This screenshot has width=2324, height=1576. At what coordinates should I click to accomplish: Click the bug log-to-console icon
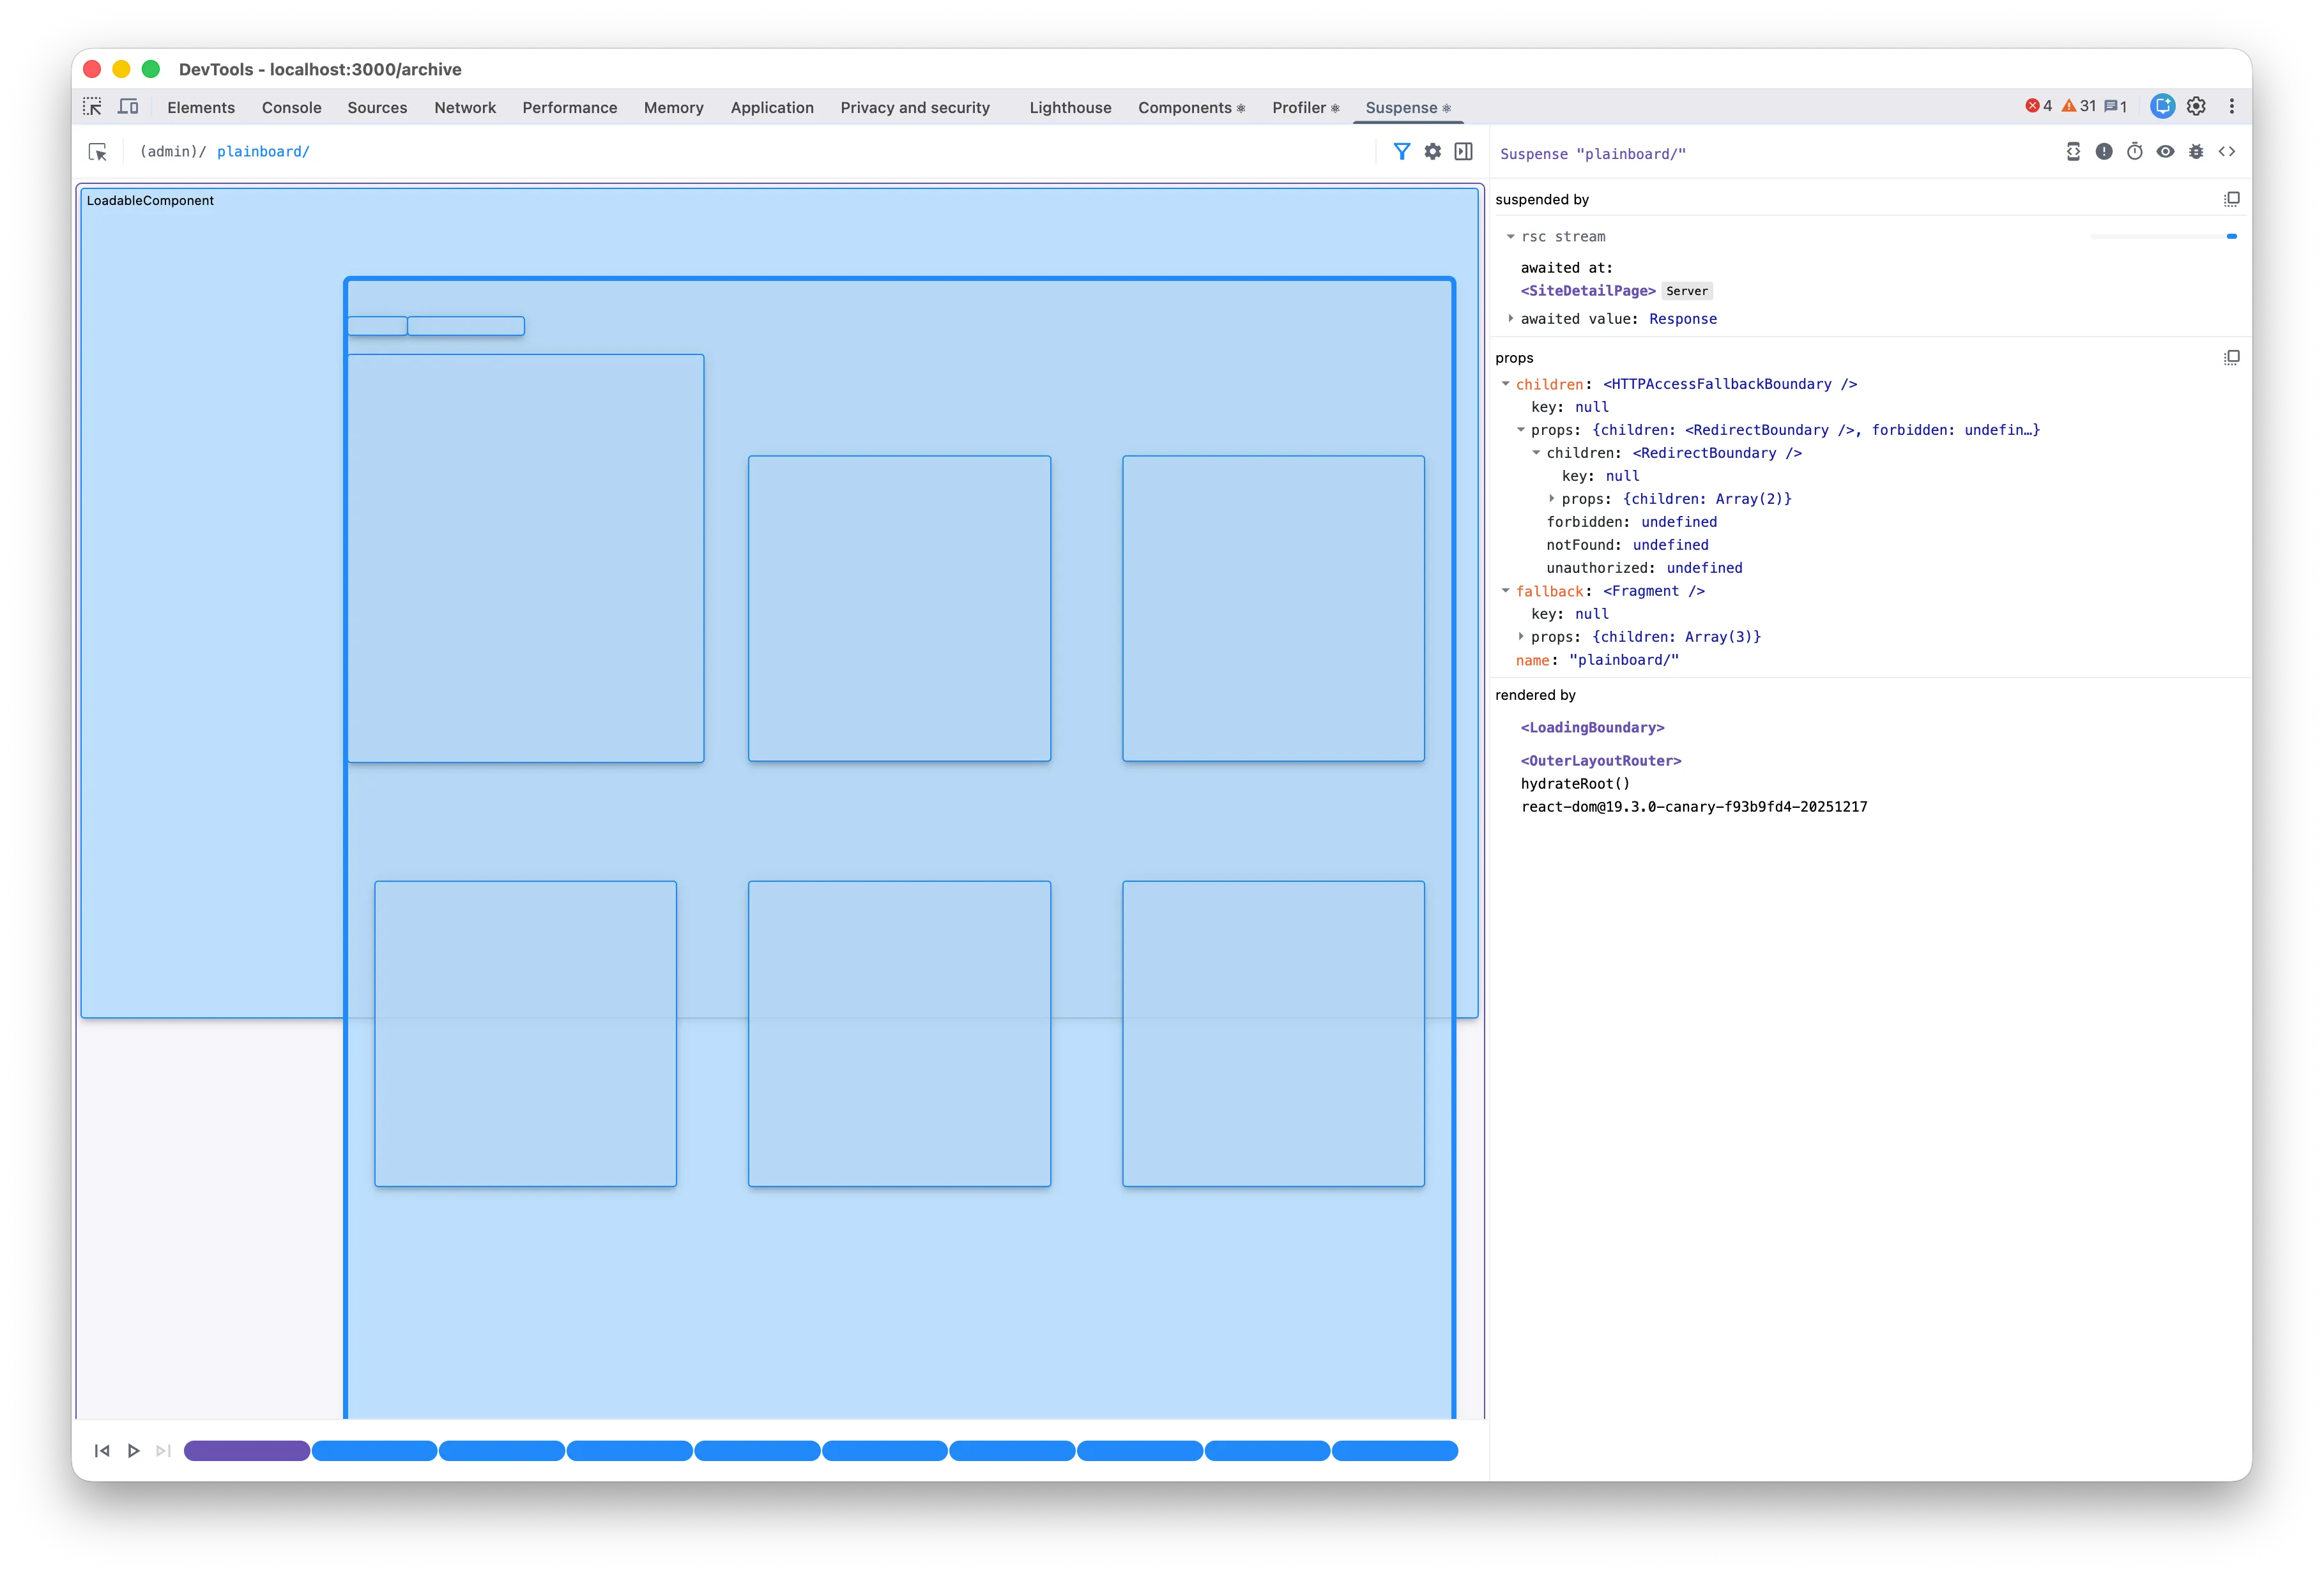coord(2196,152)
